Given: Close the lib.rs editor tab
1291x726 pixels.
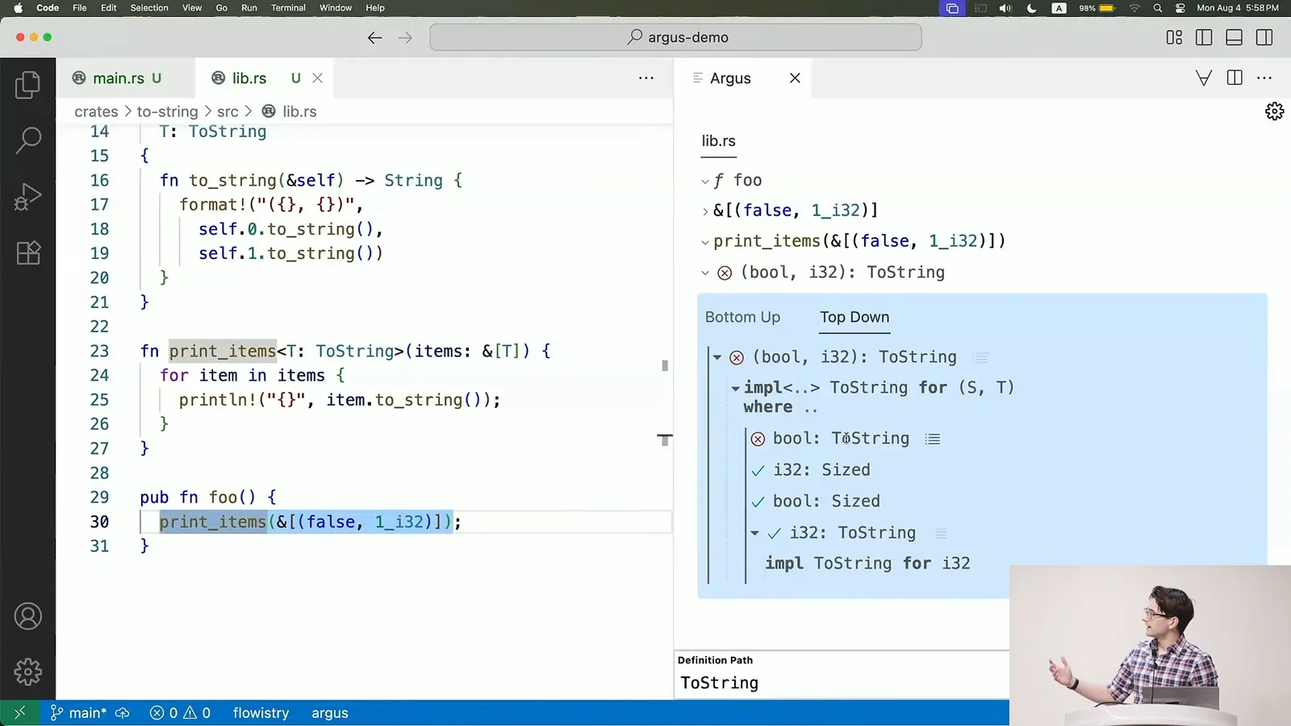Looking at the screenshot, I should coord(317,78).
